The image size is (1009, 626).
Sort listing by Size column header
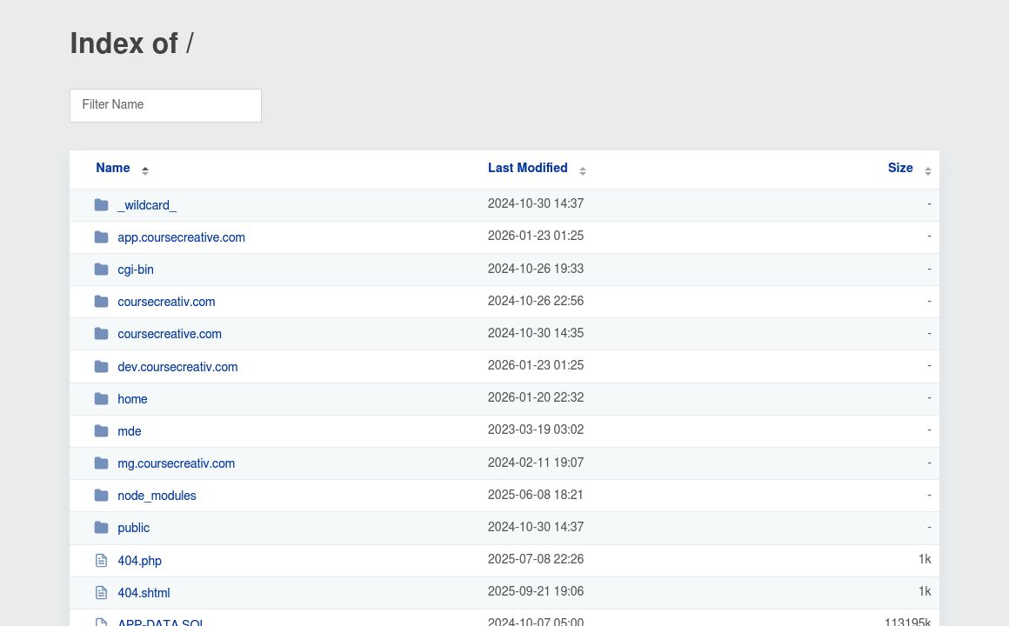pos(899,169)
